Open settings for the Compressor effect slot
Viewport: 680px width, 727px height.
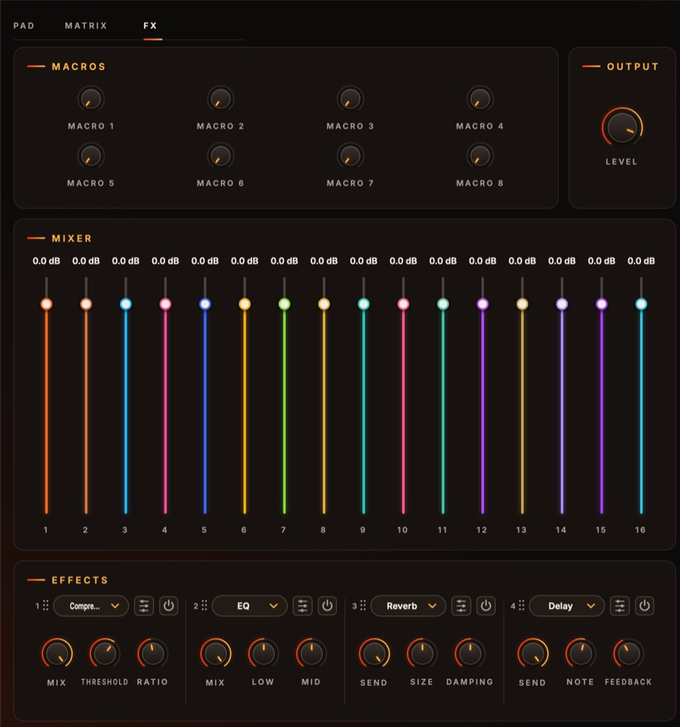[144, 606]
